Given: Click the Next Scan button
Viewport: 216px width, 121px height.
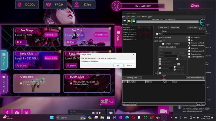Looking at the screenshot, I should 175,28.
